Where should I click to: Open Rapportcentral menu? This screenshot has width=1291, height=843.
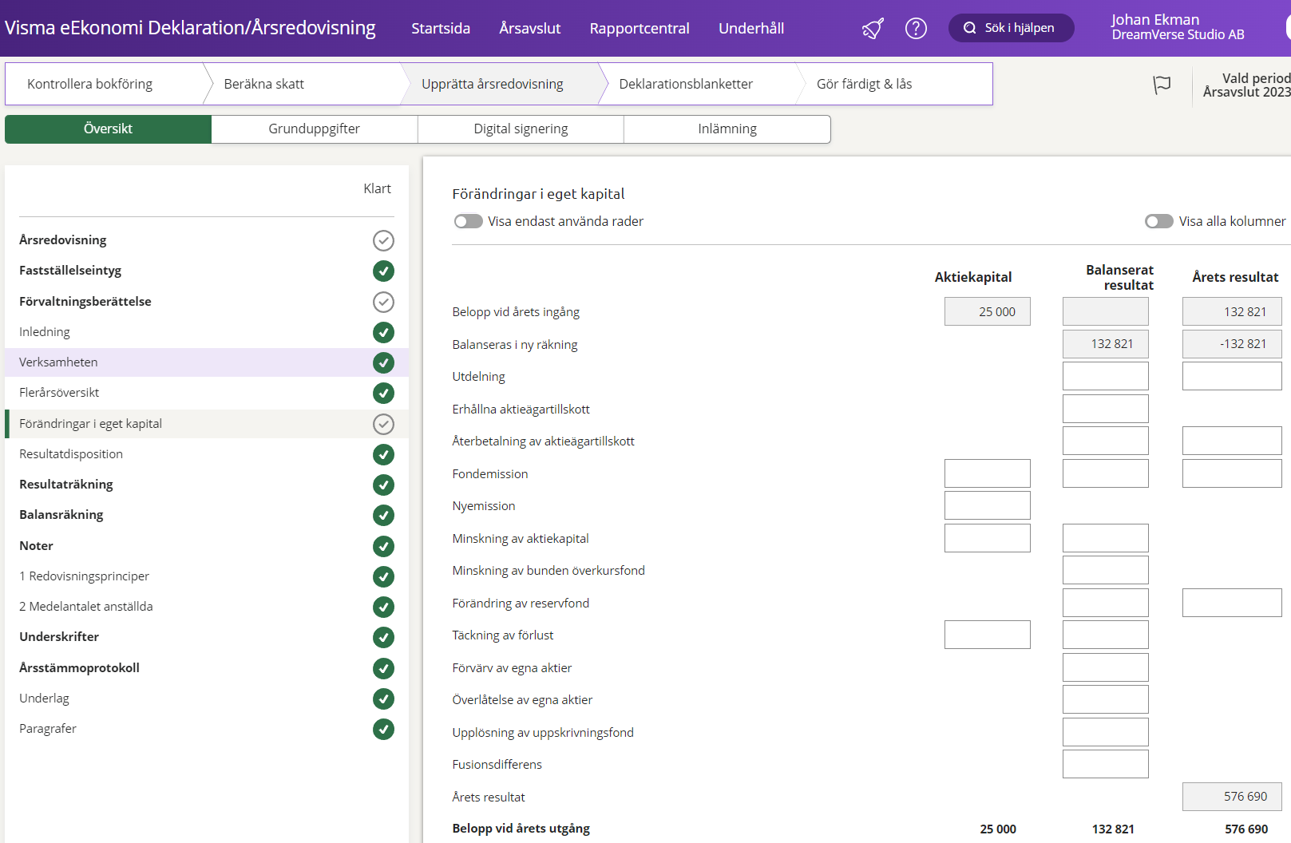(x=640, y=28)
